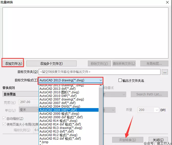Click the target folder input field
172x145 pixels.
[100, 72]
